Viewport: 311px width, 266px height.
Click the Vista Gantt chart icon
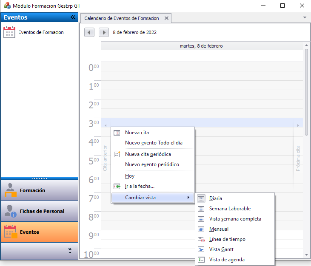pyautogui.click(x=201, y=249)
